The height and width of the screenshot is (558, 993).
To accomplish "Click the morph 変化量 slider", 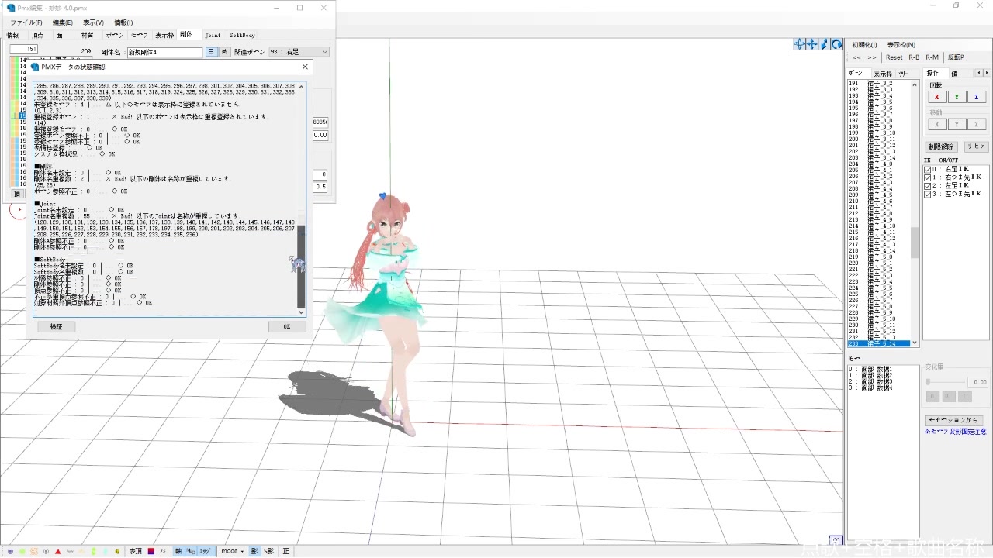I will [947, 382].
